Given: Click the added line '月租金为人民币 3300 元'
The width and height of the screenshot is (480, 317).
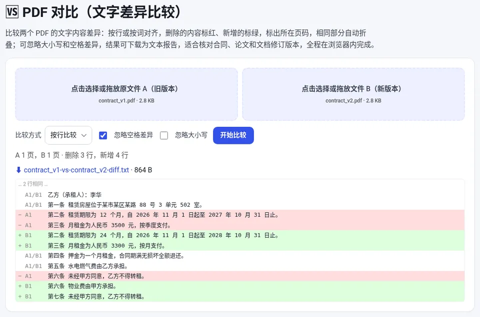Looking at the screenshot, I should (x=240, y=246).
